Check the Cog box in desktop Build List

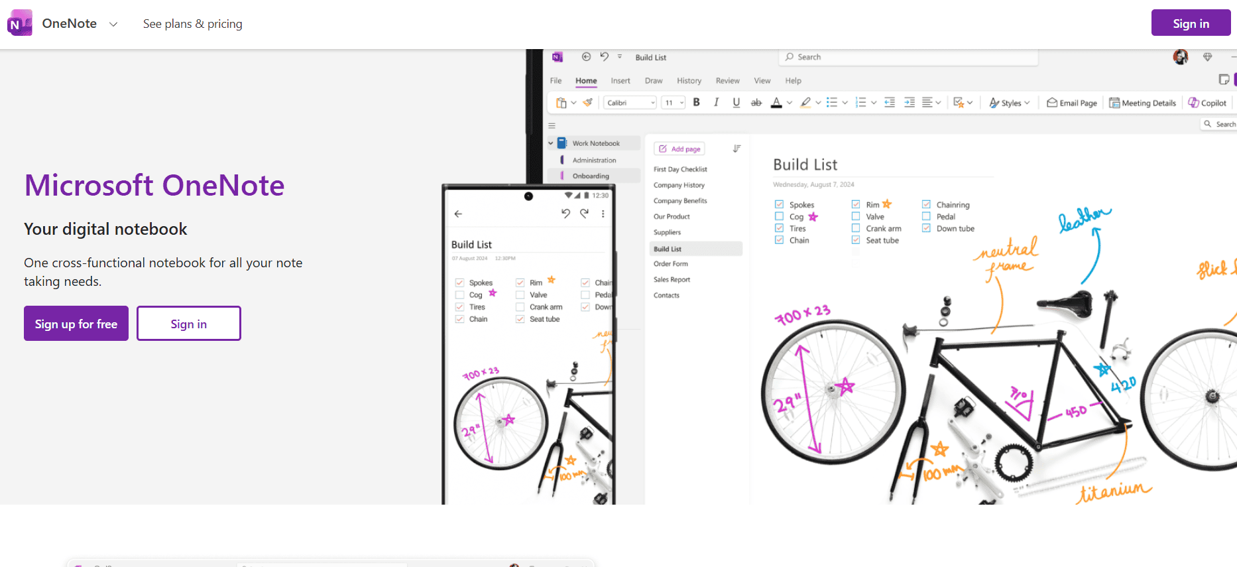[779, 216]
